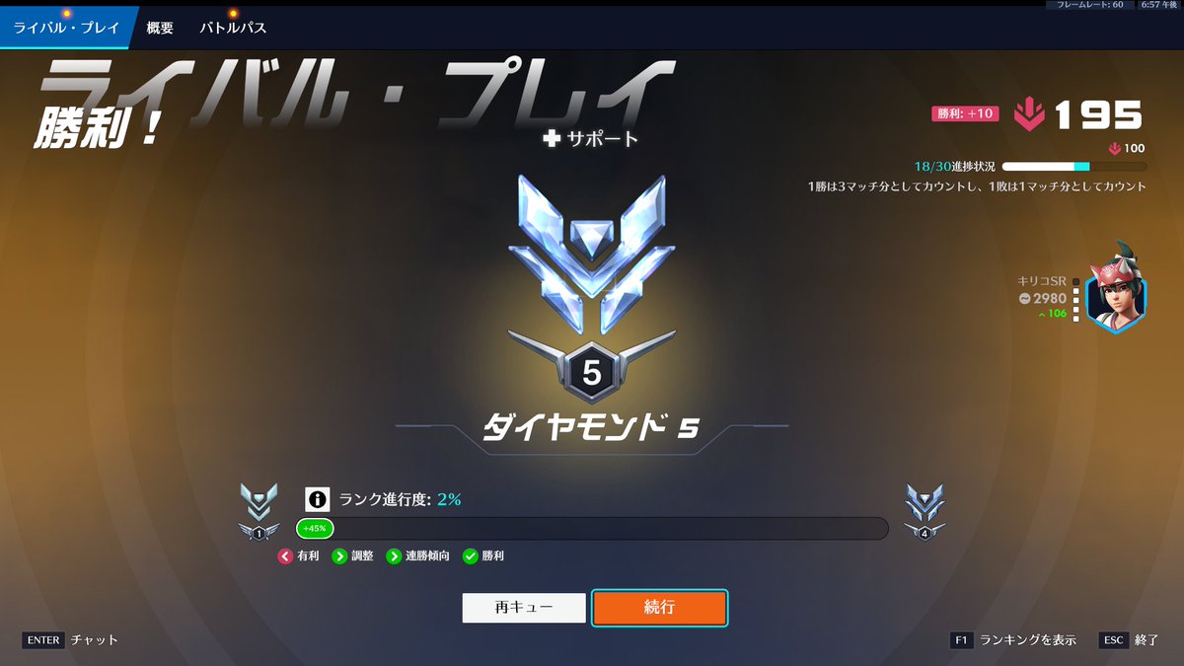The height and width of the screenshot is (666, 1184).
Task: Click the minus icon beside 2980
Action: (1025, 298)
